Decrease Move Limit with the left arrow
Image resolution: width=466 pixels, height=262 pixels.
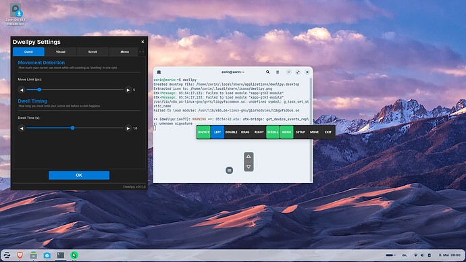22,90
